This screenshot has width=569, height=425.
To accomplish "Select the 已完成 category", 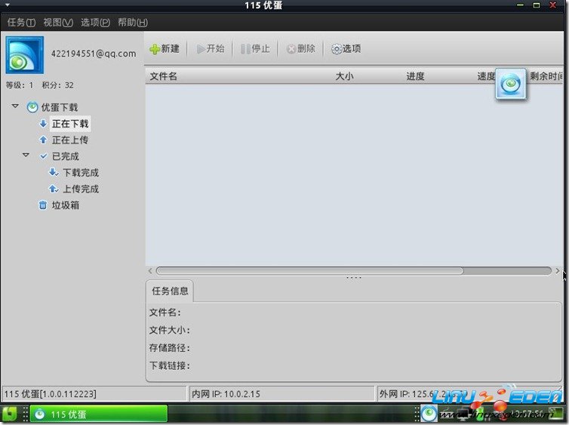I will (x=66, y=156).
